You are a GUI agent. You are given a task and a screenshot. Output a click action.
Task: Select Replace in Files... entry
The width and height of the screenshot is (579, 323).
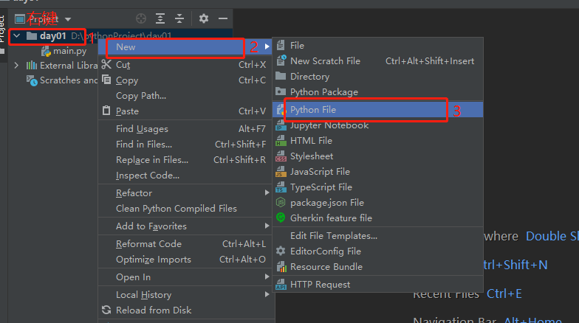(x=185, y=160)
